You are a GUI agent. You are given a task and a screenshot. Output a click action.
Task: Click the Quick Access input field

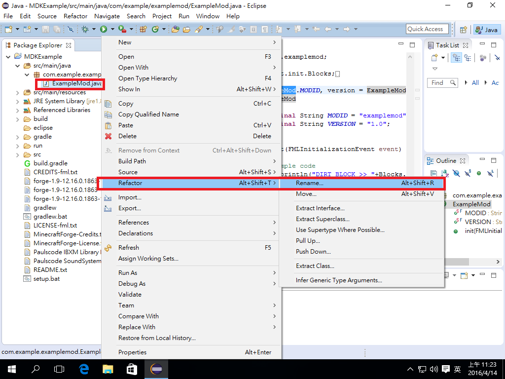pyautogui.click(x=427, y=29)
